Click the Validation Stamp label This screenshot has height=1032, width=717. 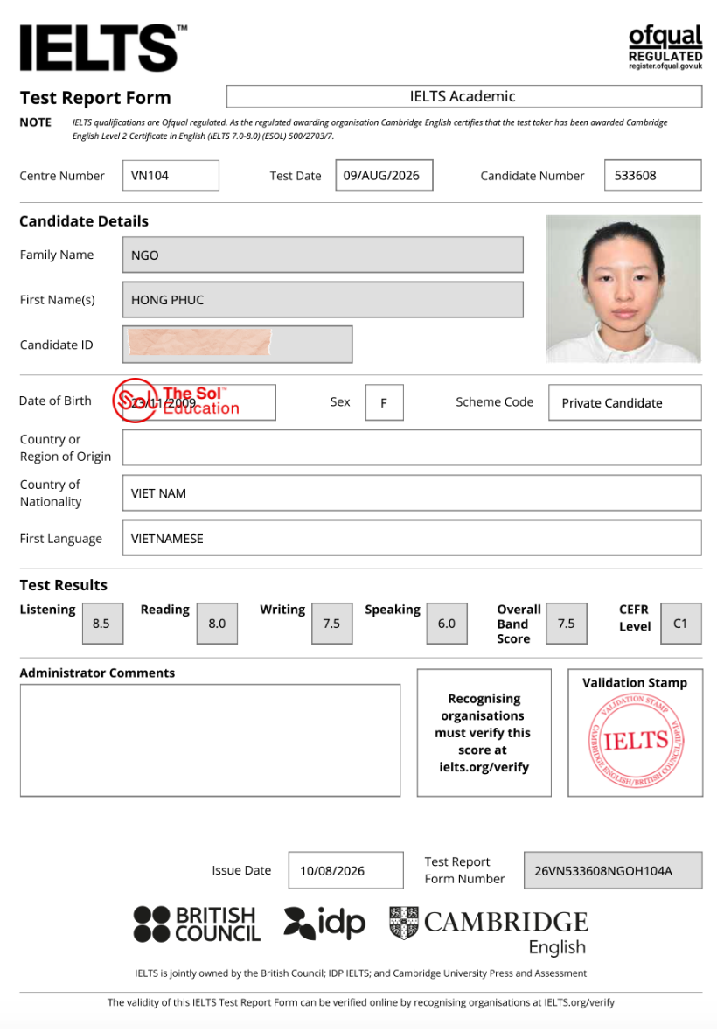pyautogui.click(x=635, y=682)
